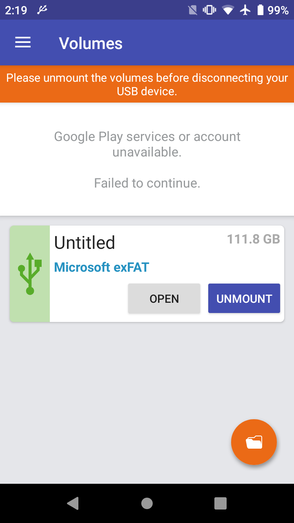Tap the recent apps square button

coord(220,503)
